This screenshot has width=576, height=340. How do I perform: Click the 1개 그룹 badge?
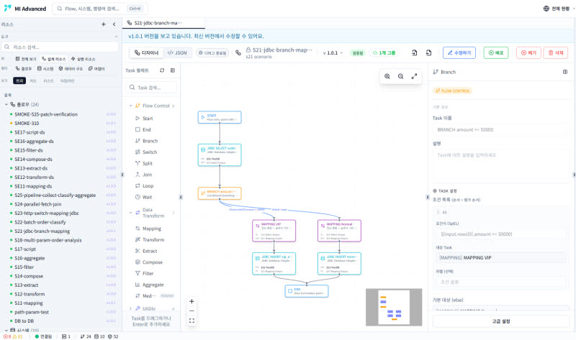(x=384, y=52)
